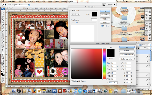The width and height of the screenshot is (152, 95).
Task: Click the Subtract from Sample eyedropper
Action: [78, 14]
